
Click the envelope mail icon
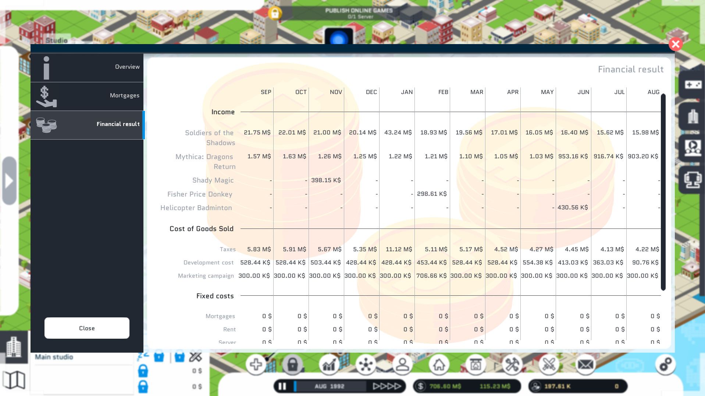[x=585, y=365]
